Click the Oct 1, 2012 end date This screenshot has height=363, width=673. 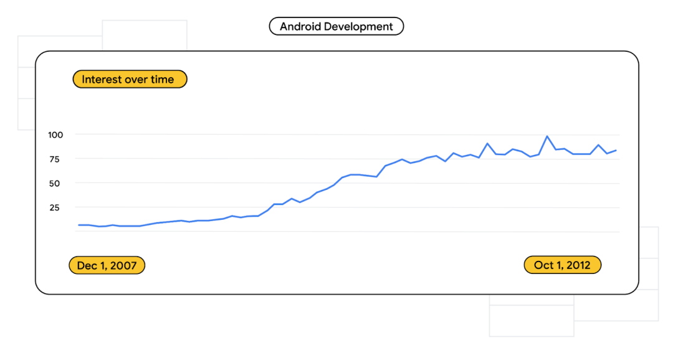pyautogui.click(x=562, y=265)
